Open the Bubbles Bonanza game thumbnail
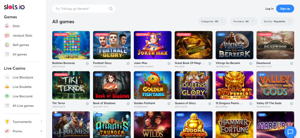This screenshot has width=300, height=138. (71, 45)
